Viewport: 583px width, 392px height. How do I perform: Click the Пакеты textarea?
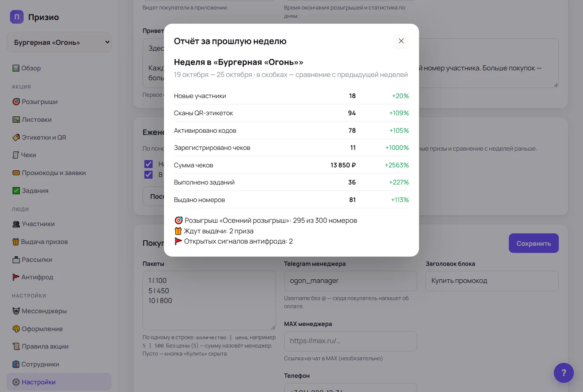tap(209, 300)
